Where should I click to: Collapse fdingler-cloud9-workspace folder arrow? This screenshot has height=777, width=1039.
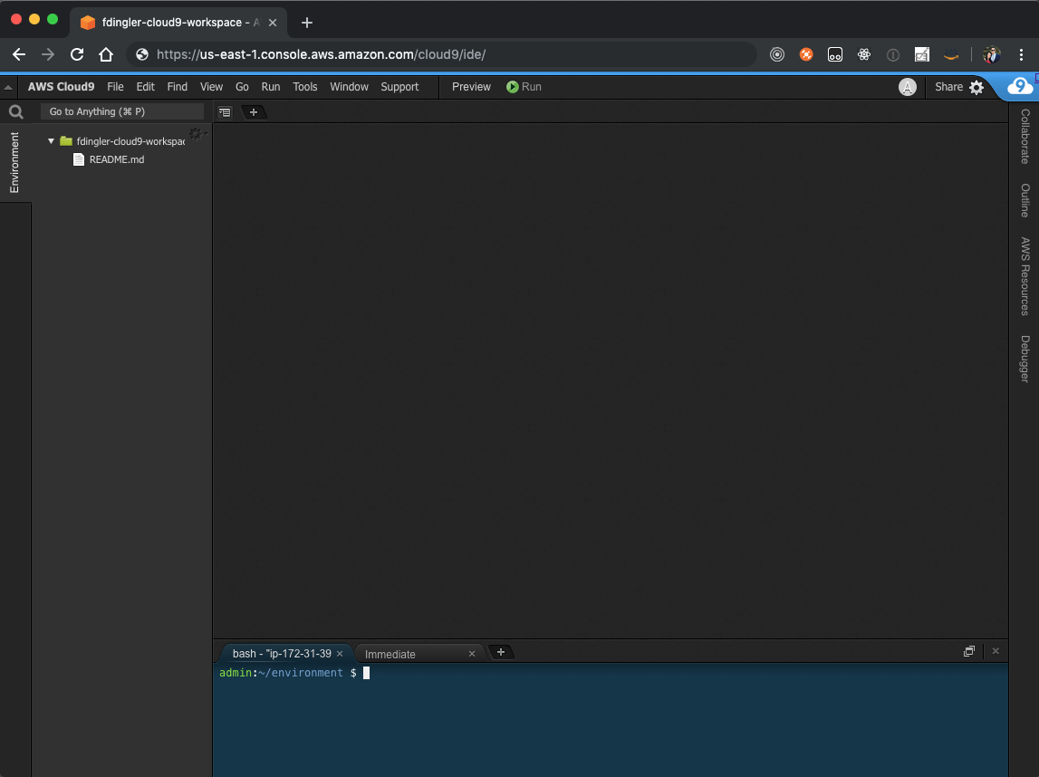(51, 141)
